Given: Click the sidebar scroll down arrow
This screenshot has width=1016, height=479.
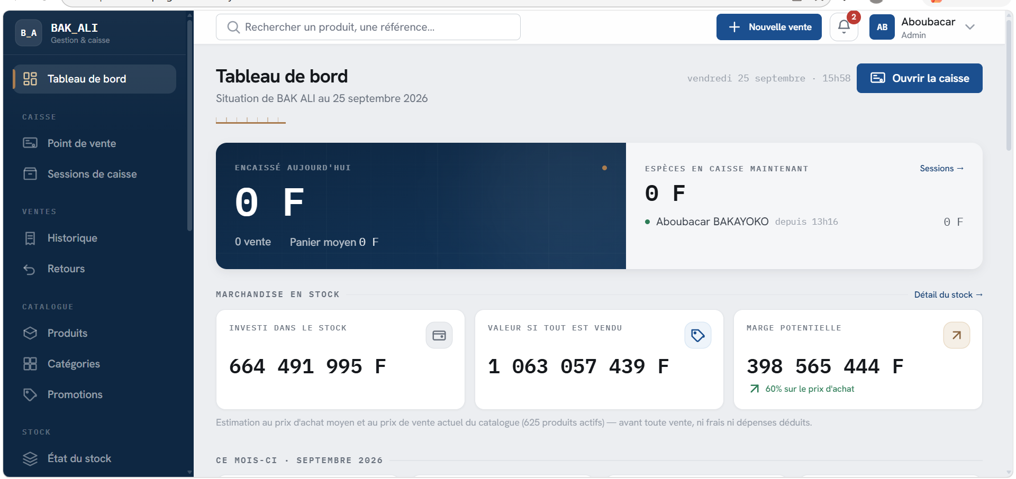Looking at the screenshot, I should [189, 472].
